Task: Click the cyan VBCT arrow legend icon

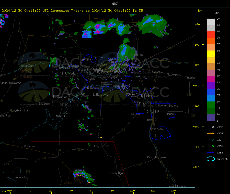Action: click(x=211, y=140)
